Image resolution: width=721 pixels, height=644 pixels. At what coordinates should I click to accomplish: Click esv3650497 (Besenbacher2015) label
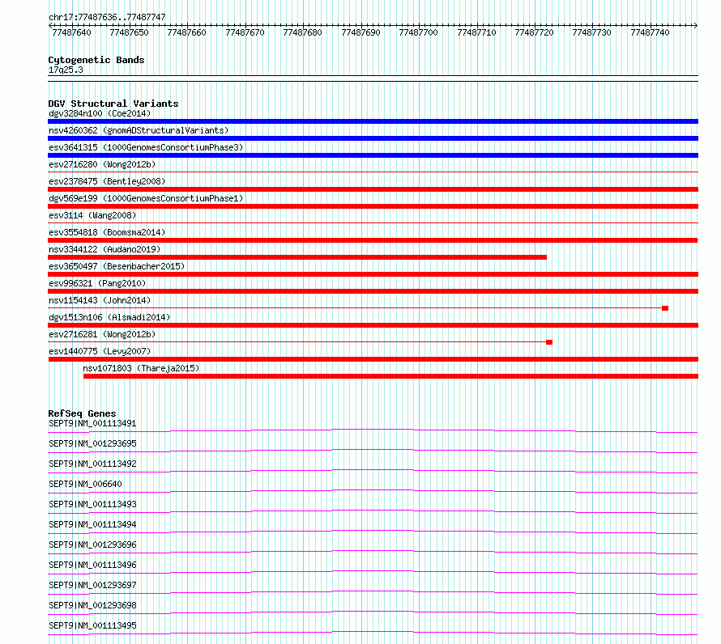pos(117,266)
